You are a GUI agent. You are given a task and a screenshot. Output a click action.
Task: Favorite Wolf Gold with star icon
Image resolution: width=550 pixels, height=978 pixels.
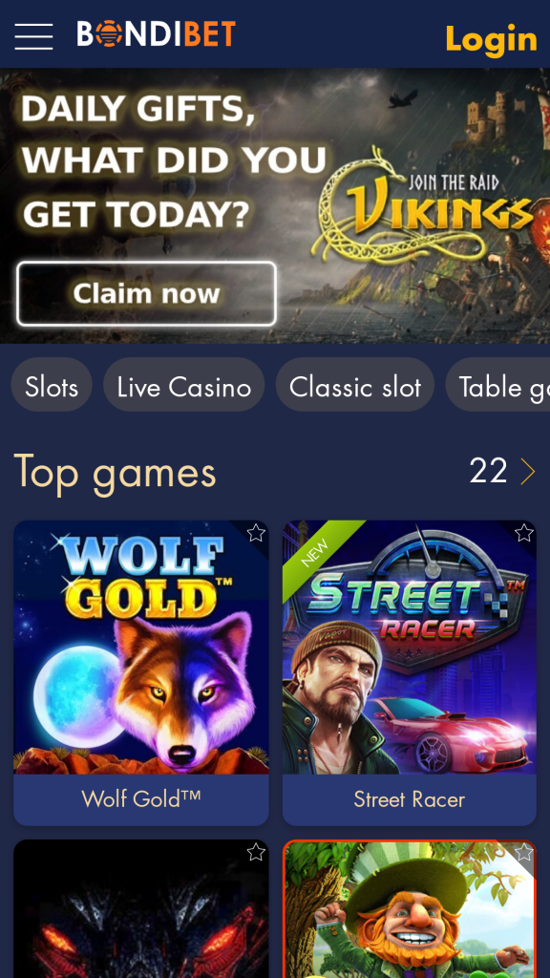tap(256, 533)
